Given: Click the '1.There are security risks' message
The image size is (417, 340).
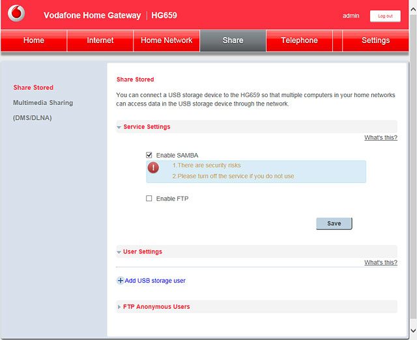Looking at the screenshot, I should pos(207,165).
